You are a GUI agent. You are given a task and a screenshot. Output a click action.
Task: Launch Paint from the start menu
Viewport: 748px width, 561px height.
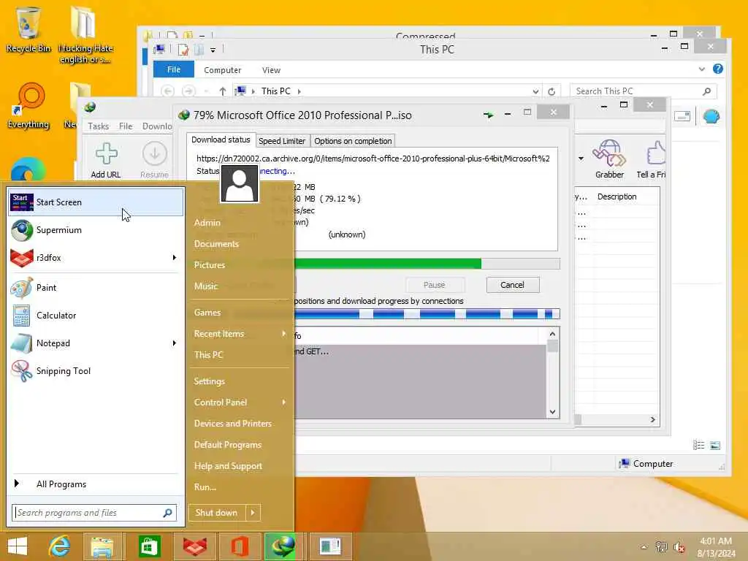tap(96, 288)
